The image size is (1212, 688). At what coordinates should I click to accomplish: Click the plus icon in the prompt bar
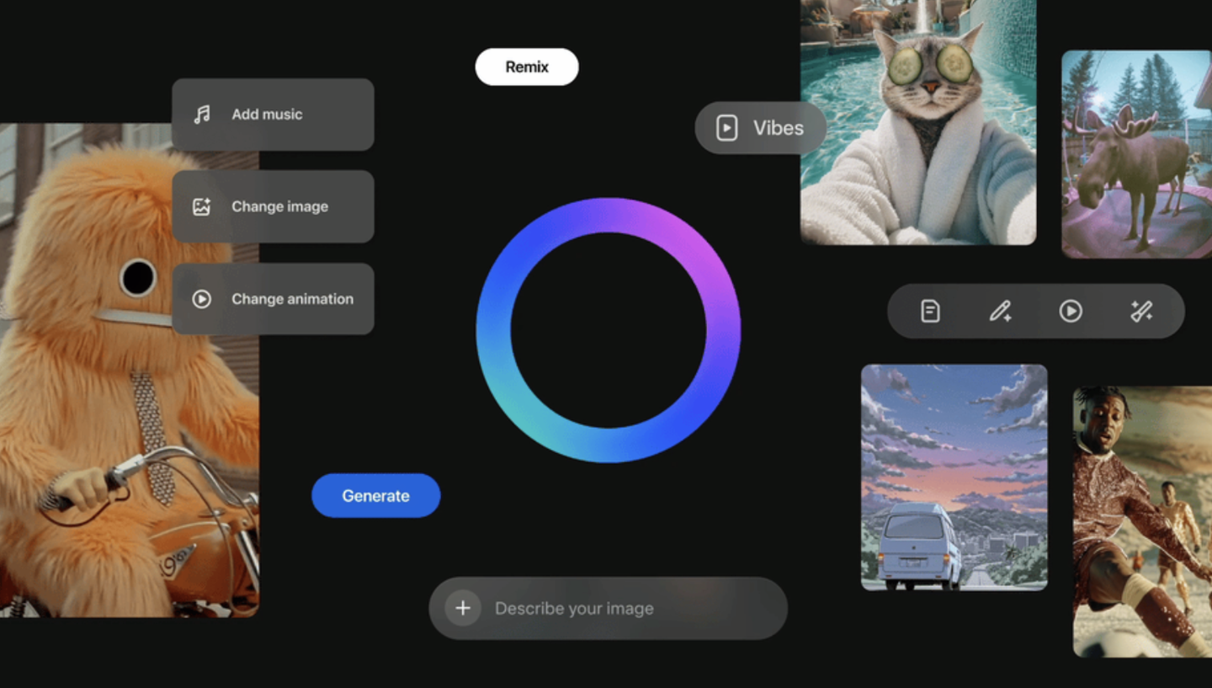tap(462, 608)
